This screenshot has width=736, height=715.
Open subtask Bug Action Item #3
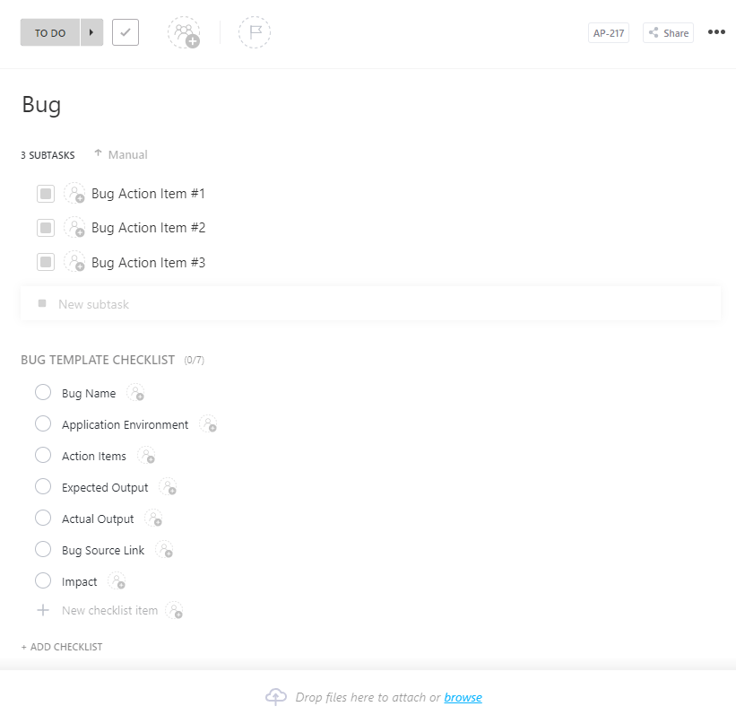point(148,262)
